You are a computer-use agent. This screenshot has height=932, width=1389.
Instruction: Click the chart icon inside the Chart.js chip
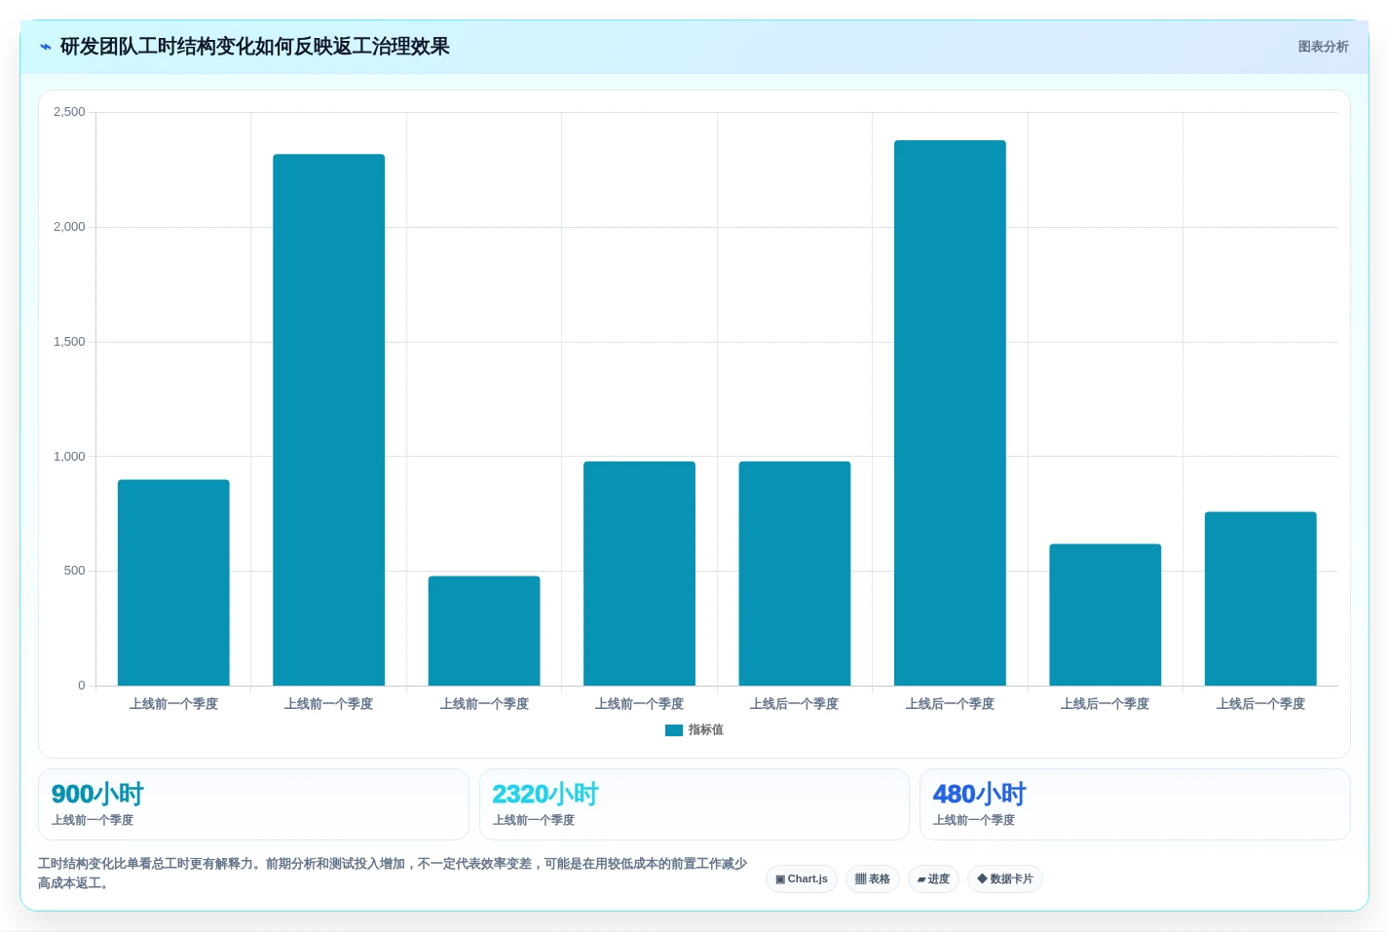click(780, 879)
